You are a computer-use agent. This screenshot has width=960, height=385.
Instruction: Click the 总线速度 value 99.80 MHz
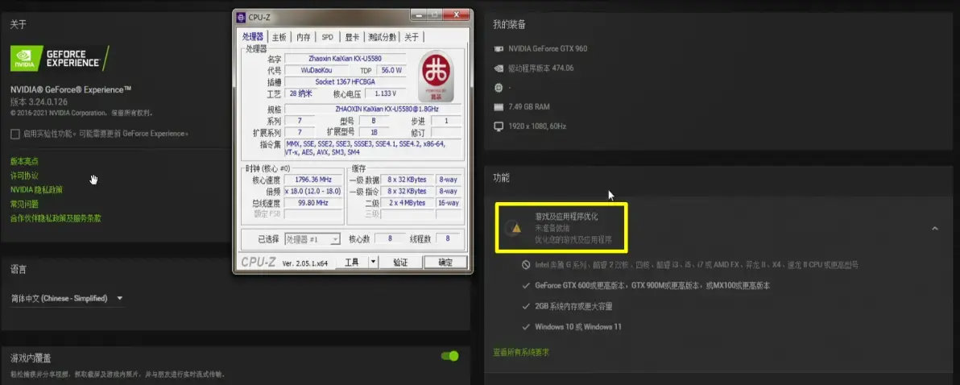point(313,203)
